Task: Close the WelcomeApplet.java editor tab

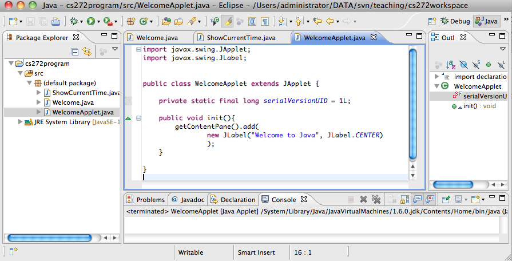Action: (374, 37)
